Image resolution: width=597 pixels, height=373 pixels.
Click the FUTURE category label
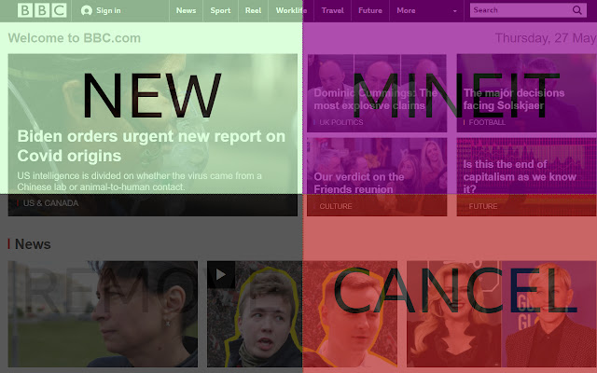point(483,206)
